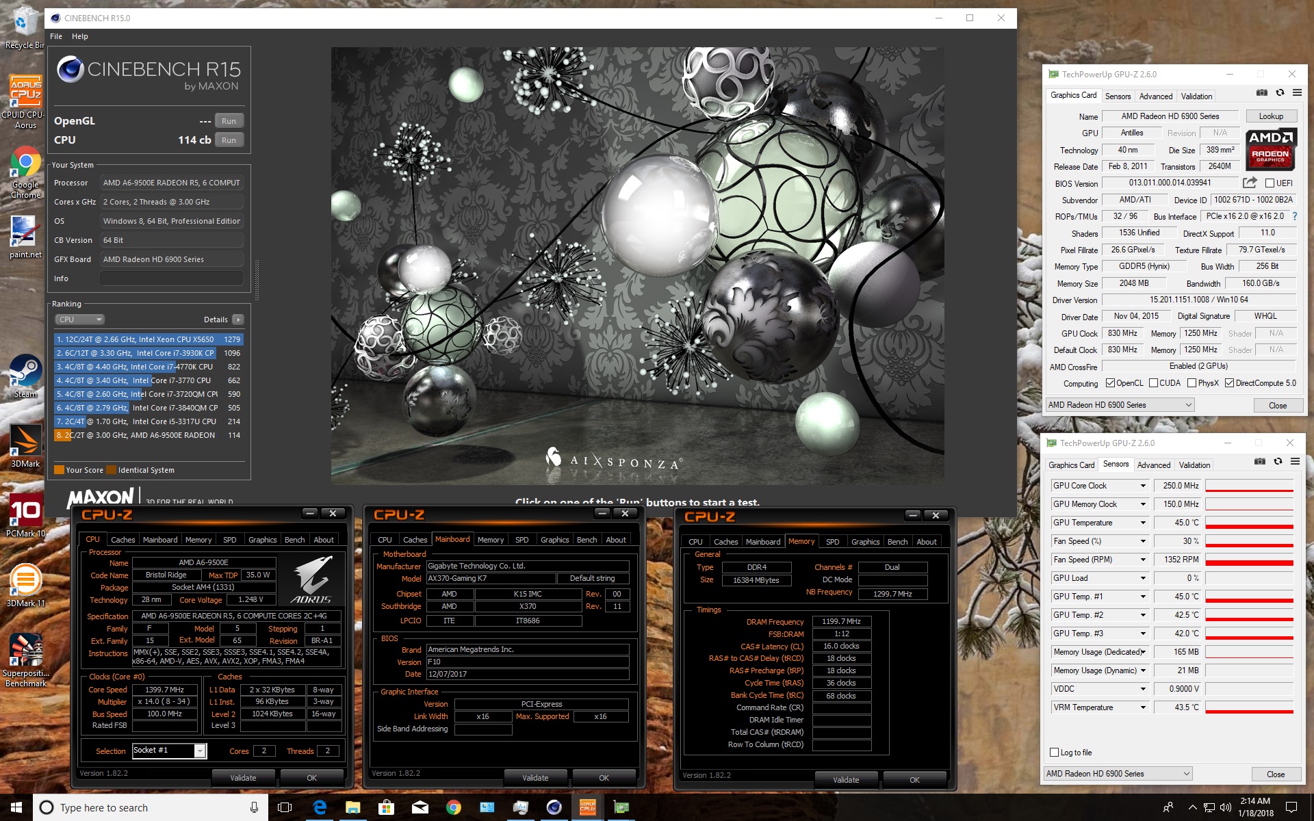Open Task View from taskbar
The image size is (1314, 821).
pos(285,807)
